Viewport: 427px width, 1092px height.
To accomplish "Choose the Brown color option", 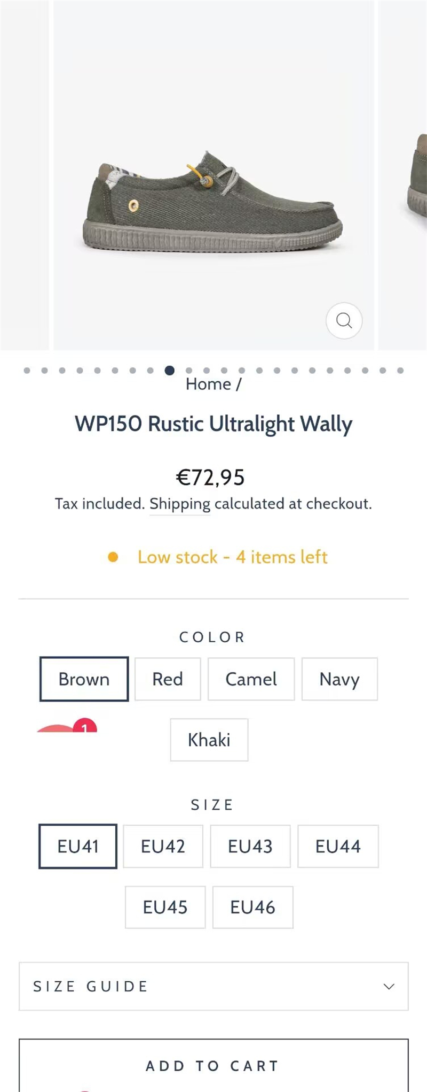I will pos(84,679).
